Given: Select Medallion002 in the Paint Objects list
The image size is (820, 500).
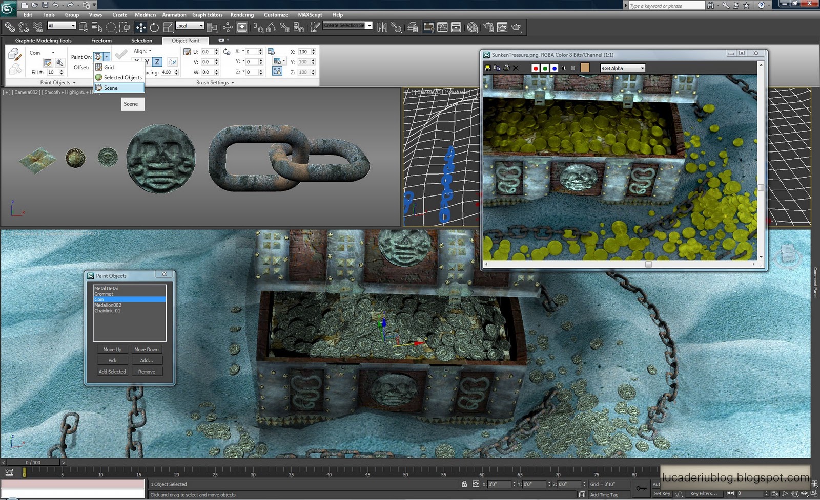Looking at the screenshot, I should [108, 305].
